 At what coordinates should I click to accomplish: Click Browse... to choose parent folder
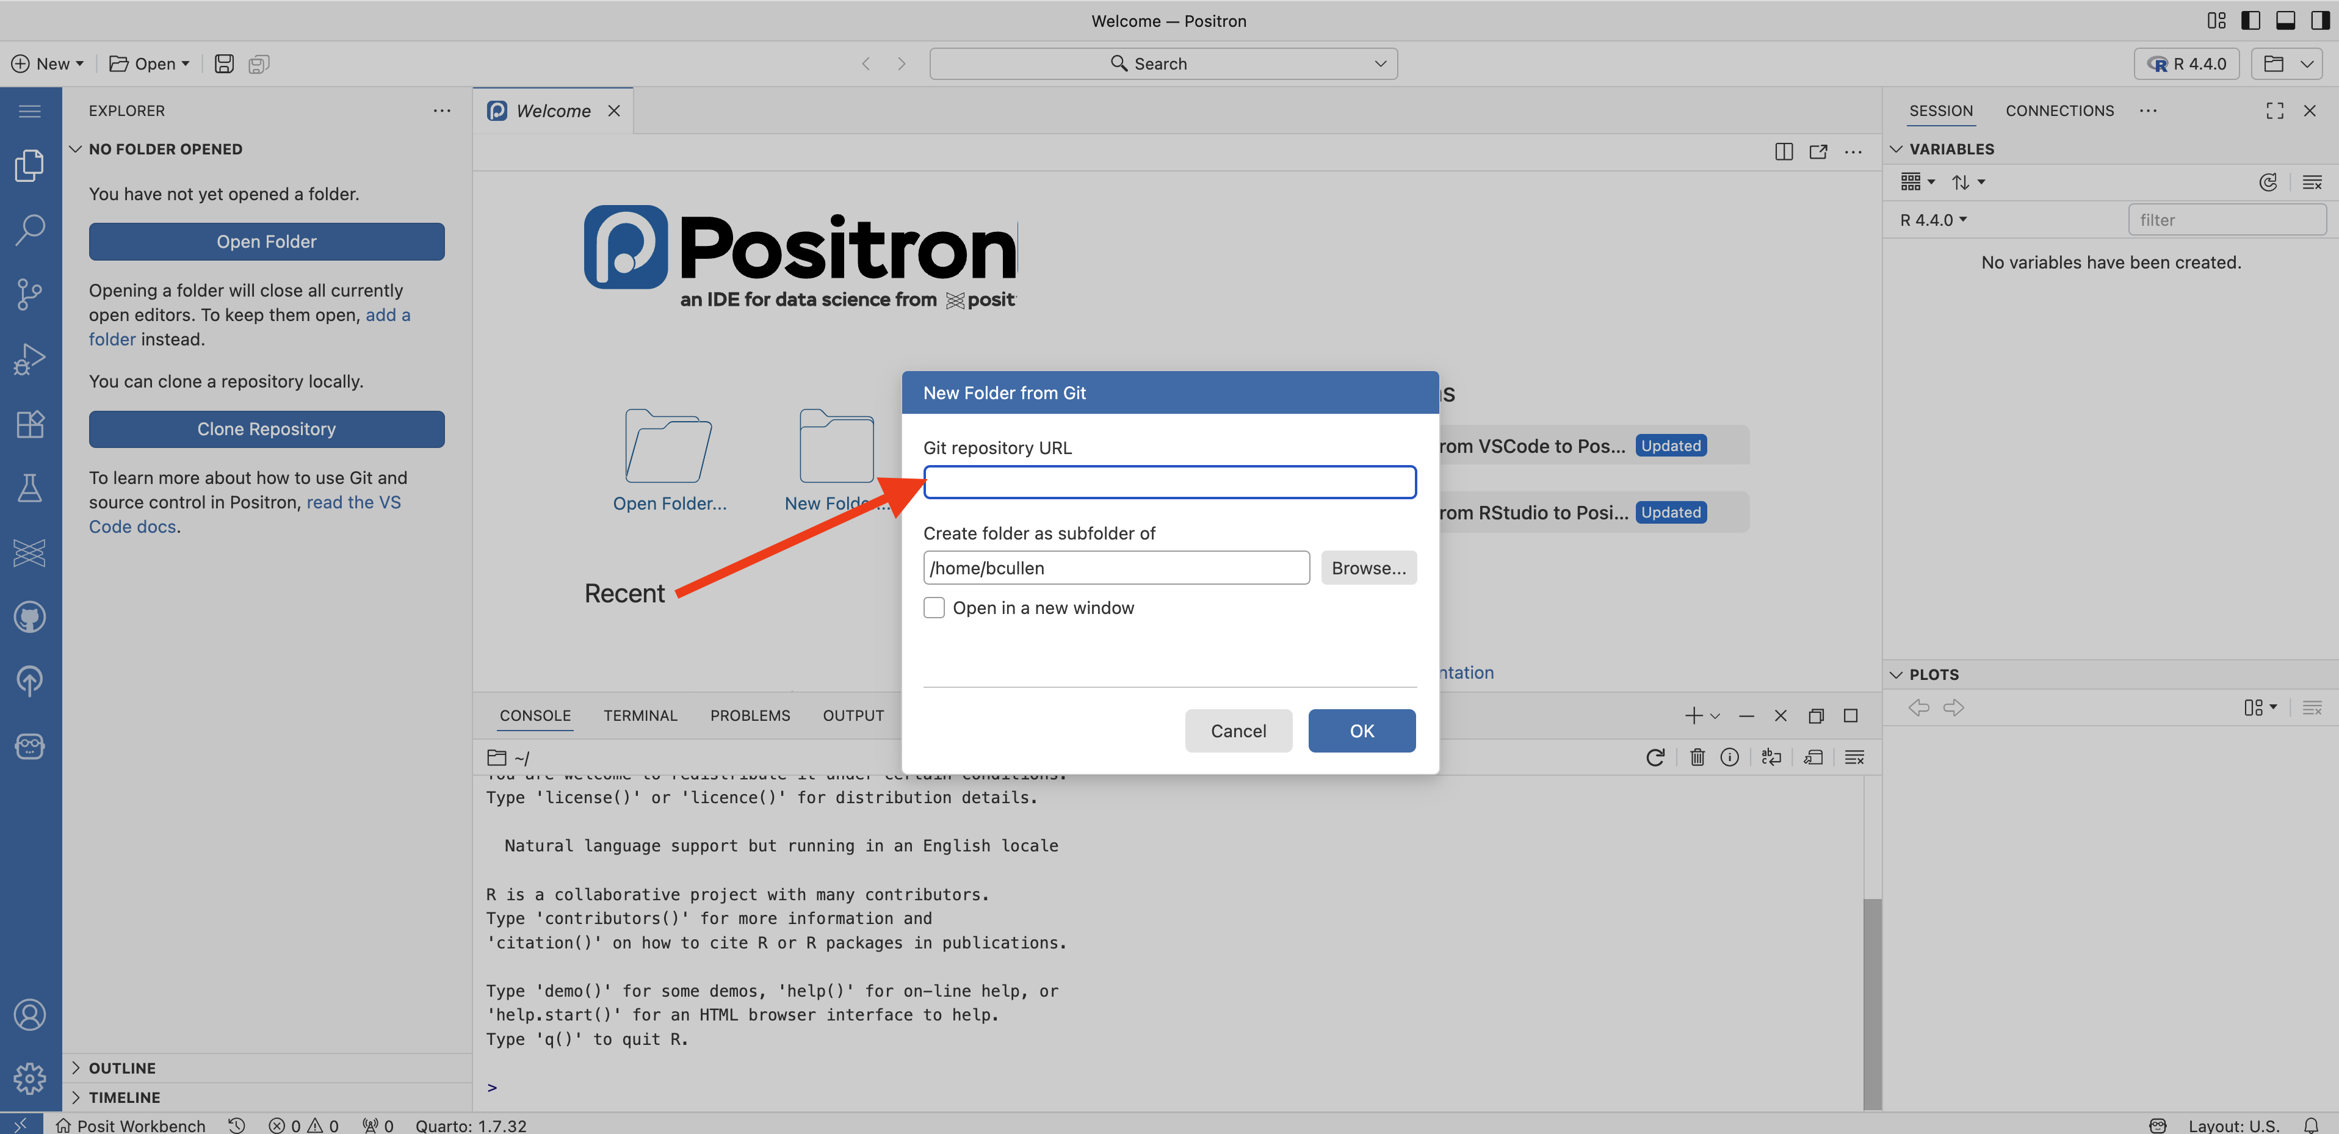point(1367,568)
